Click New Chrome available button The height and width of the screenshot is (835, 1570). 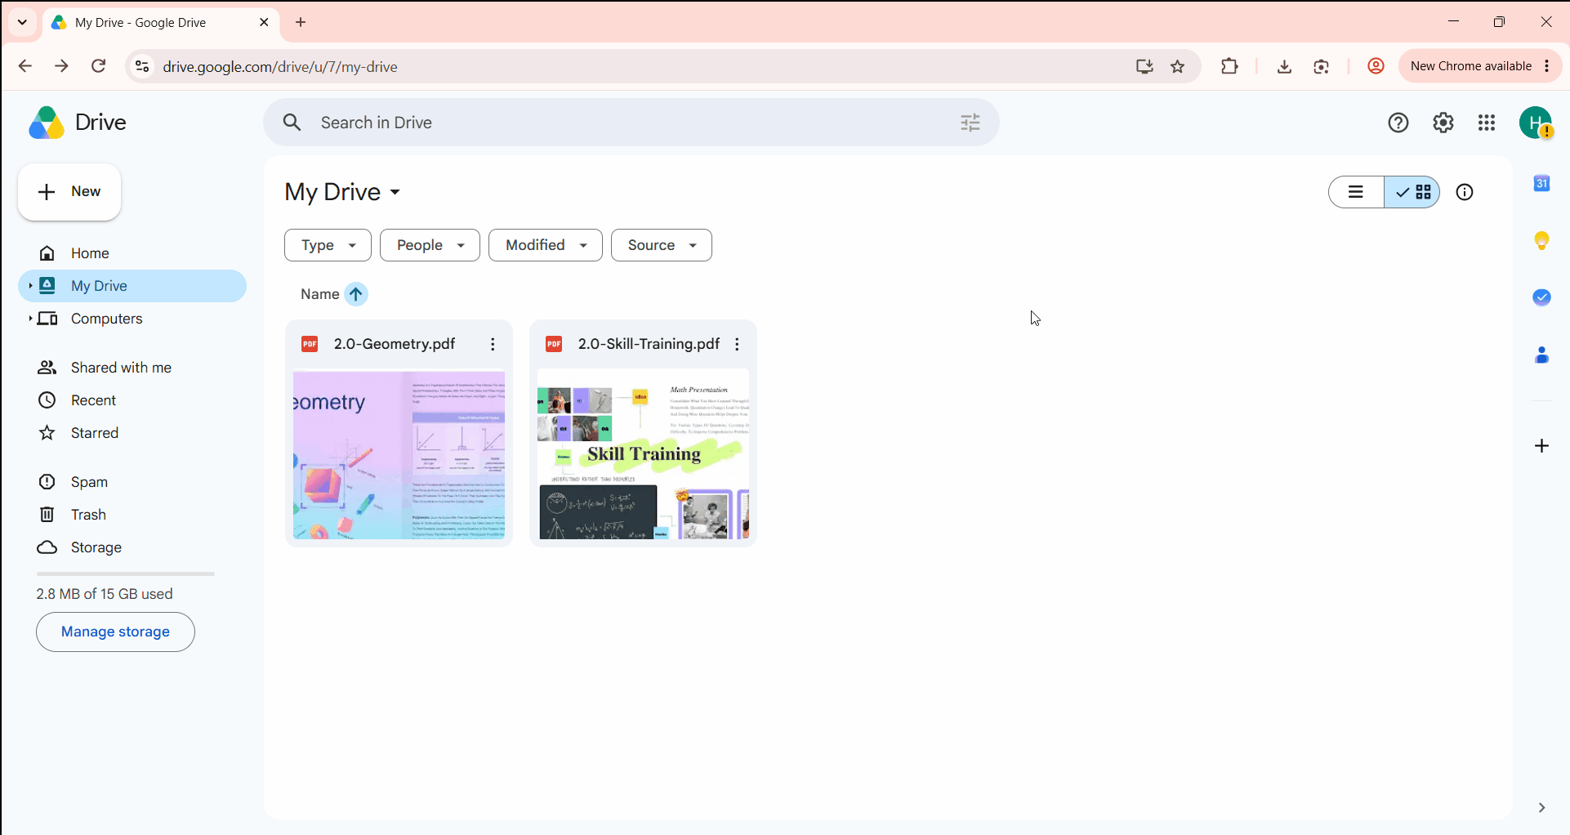[x=1479, y=66]
